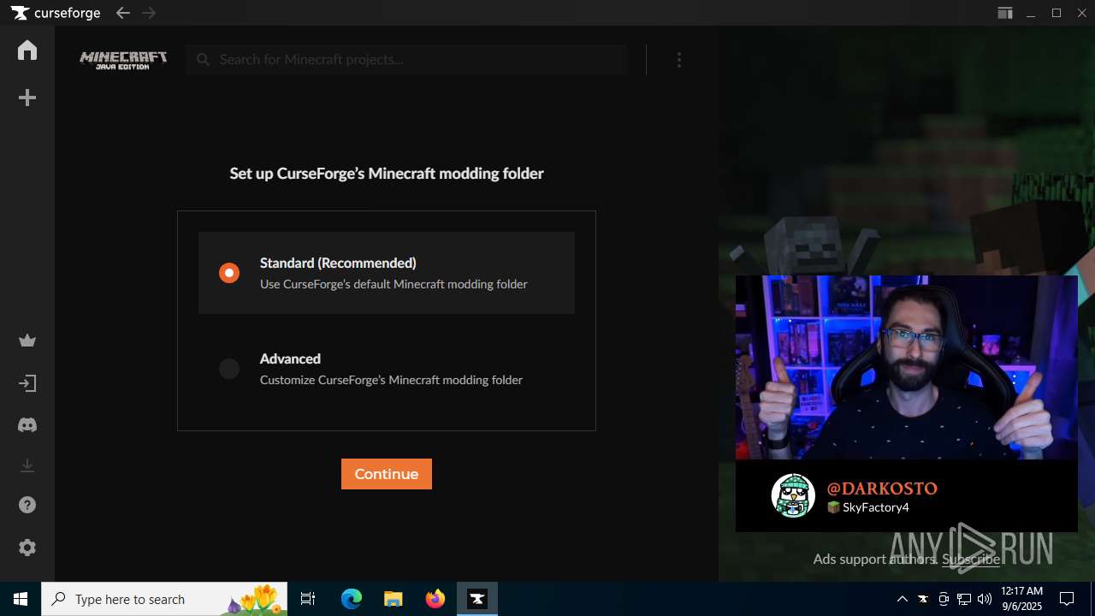Screen dimensions: 1095x616
Task: Click the DARKOSTO penguin avatar
Action: [x=793, y=495]
